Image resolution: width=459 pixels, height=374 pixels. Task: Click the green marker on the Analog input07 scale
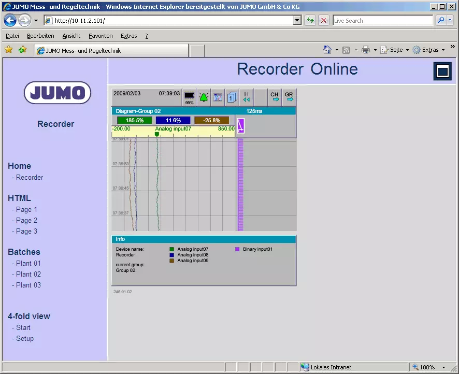[x=157, y=133]
